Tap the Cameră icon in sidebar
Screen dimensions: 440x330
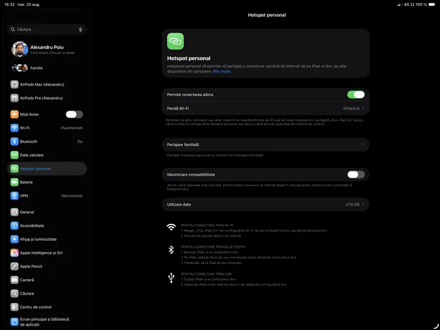pos(14,280)
